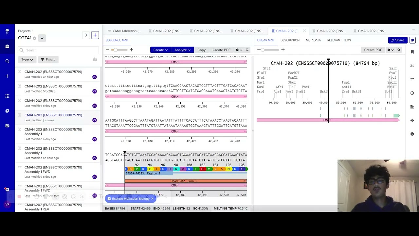419x236 pixels.
Task: Open the Relevant Items tab
Action: click(x=339, y=40)
